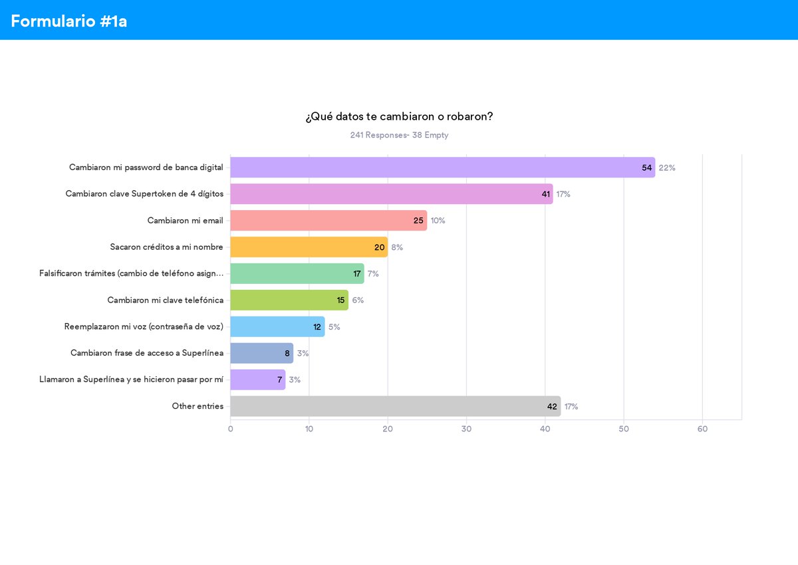Screen dimensions: 798x565
Task: Click label 'Reemplazaron mi voz (contraseña de voz)'
Action: click(144, 327)
